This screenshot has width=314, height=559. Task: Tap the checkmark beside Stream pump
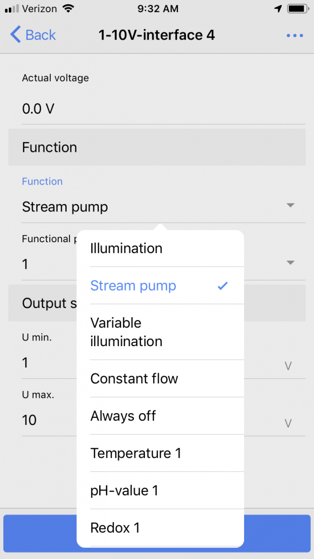[x=223, y=286]
